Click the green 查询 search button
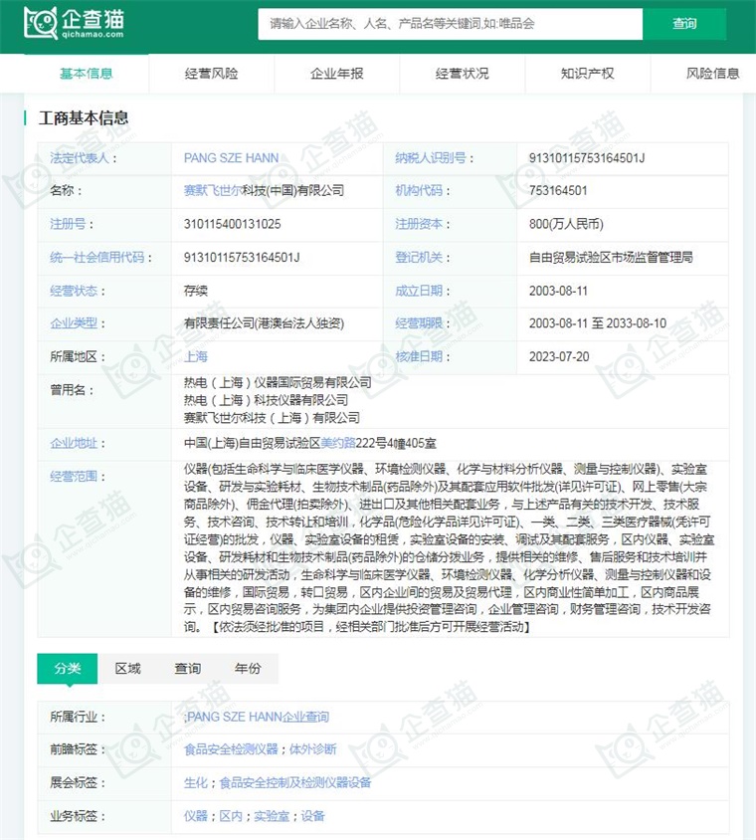 point(684,24)
